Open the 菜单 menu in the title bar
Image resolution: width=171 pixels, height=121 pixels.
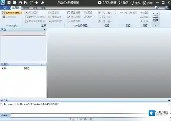click(147, 3)
